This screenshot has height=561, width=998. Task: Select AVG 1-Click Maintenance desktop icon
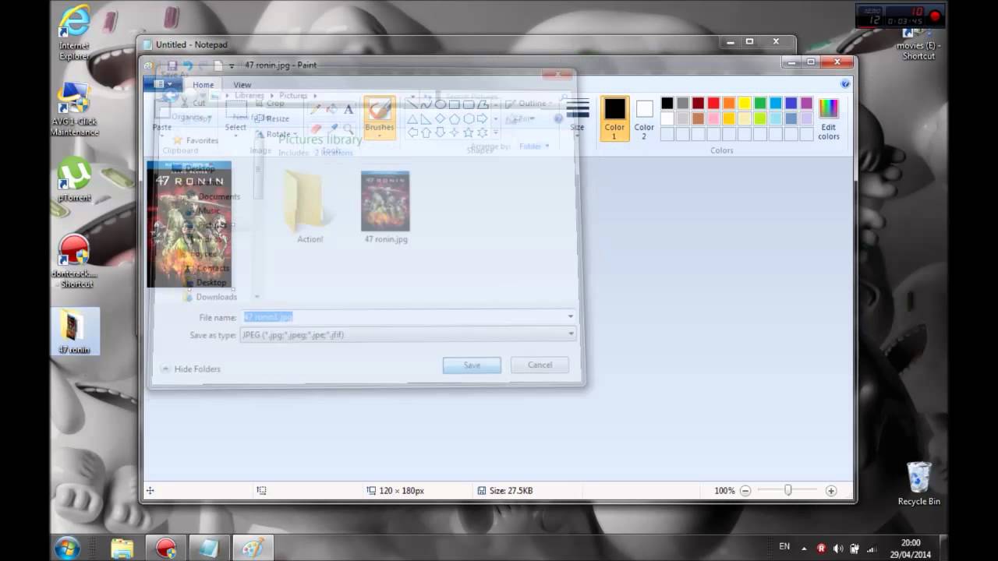coord(74,108)
